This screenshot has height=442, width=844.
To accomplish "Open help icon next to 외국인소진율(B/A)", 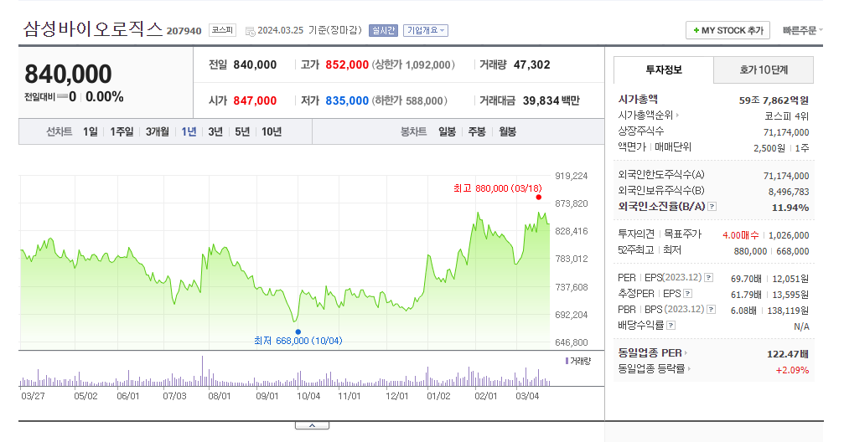I will 712,207.
